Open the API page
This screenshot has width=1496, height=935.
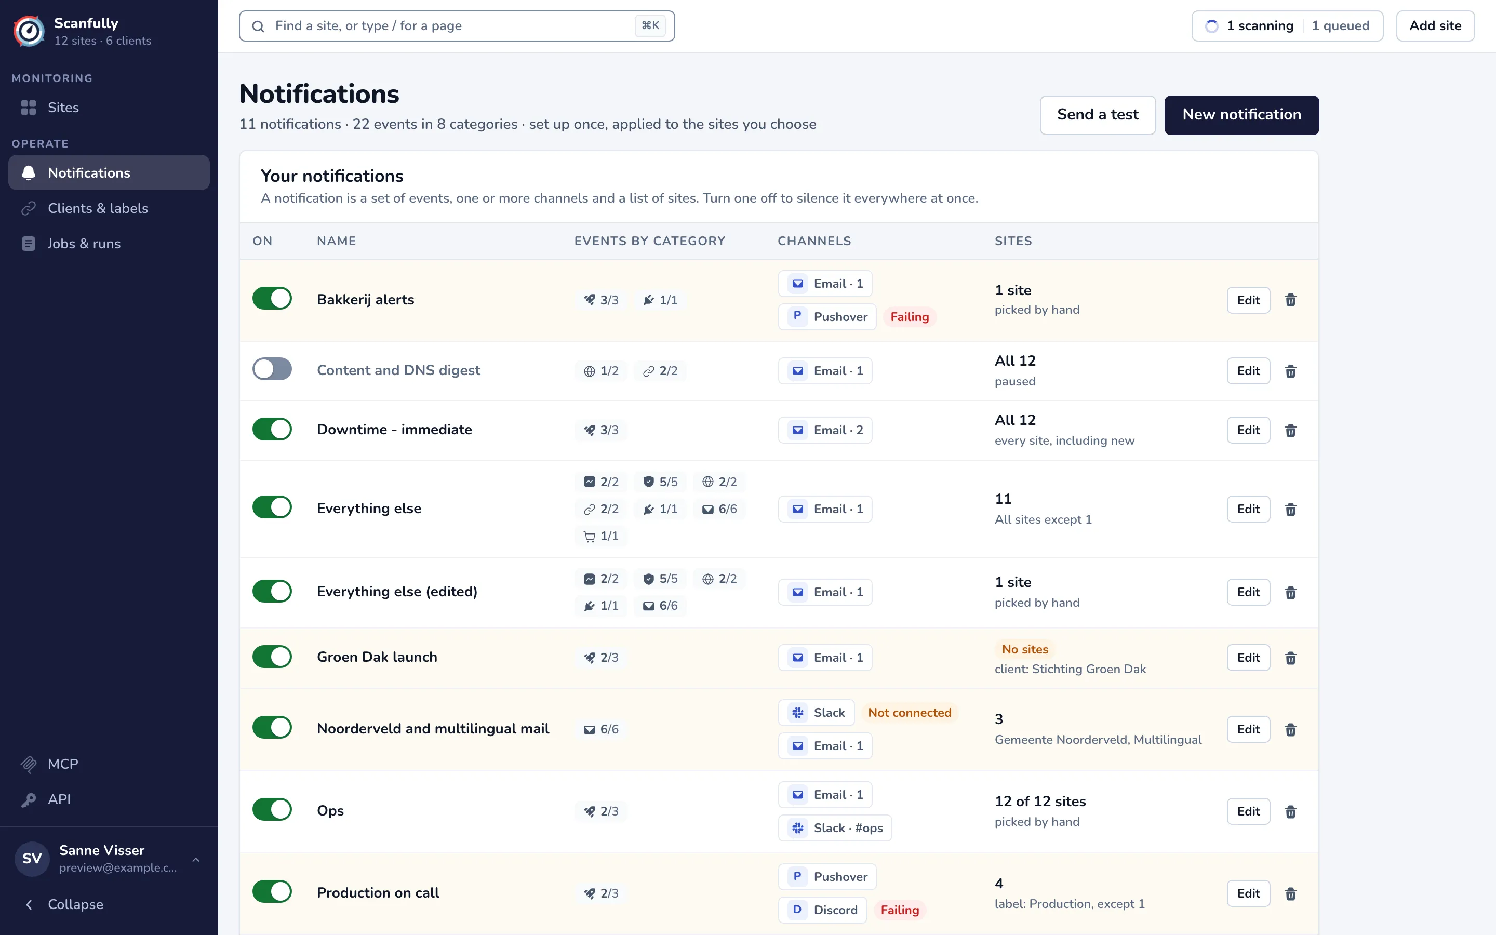coord(109,799)
